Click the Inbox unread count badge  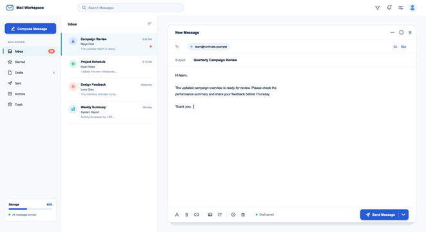[52, 51]
